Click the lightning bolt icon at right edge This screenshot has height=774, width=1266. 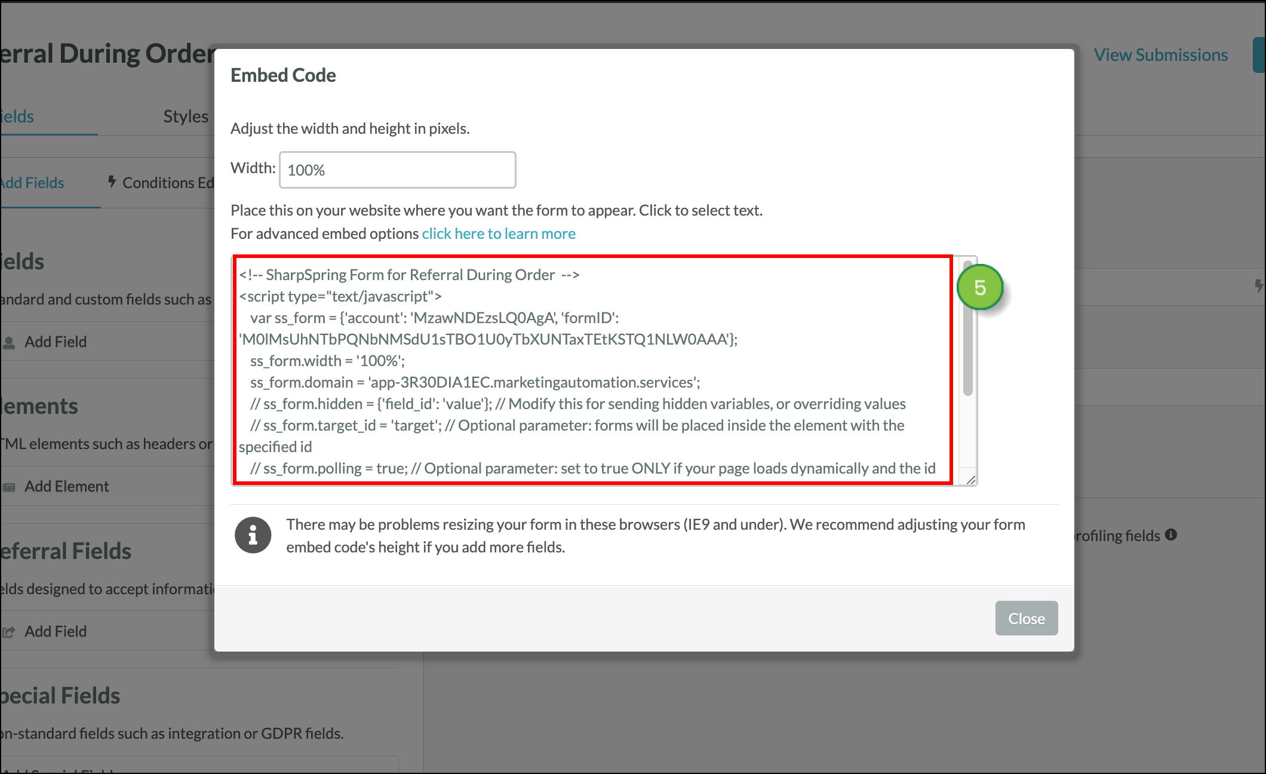click(1259, 287)
